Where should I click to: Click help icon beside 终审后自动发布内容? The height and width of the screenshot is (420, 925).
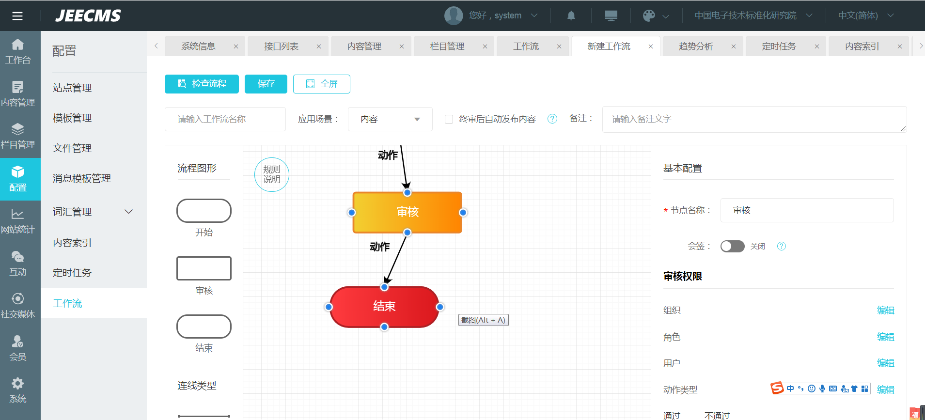552,119
